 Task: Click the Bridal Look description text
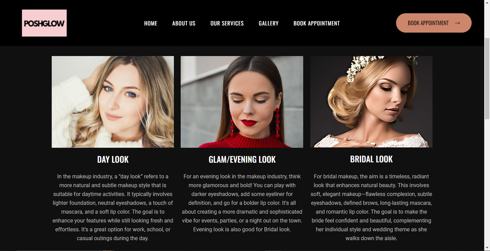(371, 207)
